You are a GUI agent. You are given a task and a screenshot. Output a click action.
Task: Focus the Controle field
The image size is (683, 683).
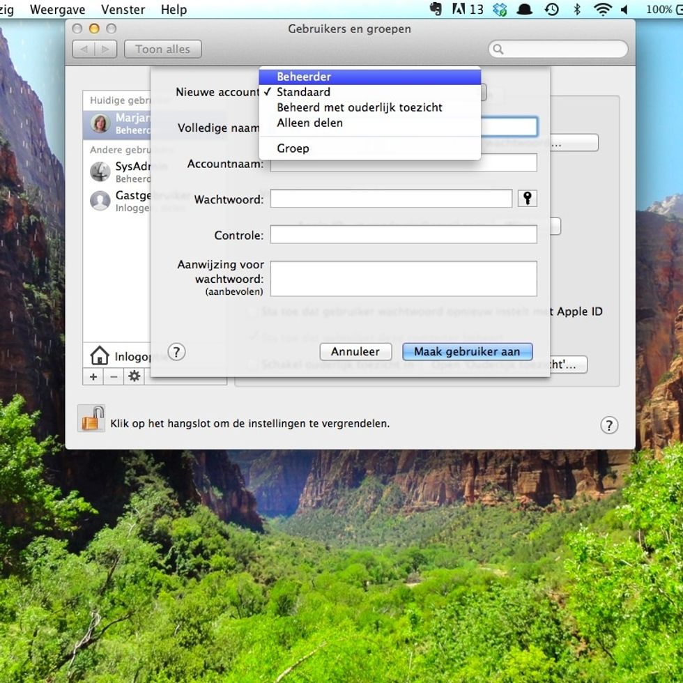tap(404, 234)
